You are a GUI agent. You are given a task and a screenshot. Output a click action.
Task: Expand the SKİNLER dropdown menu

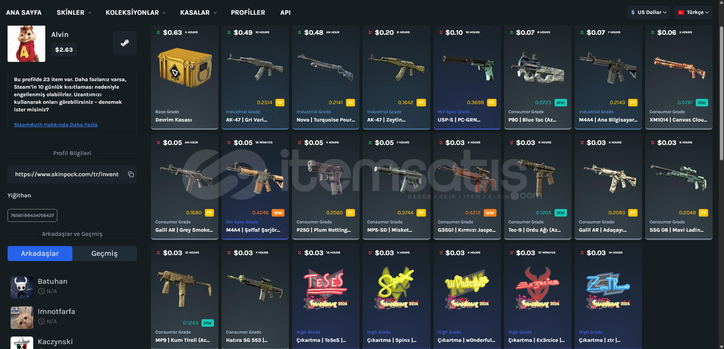click(x=74, y=12)
